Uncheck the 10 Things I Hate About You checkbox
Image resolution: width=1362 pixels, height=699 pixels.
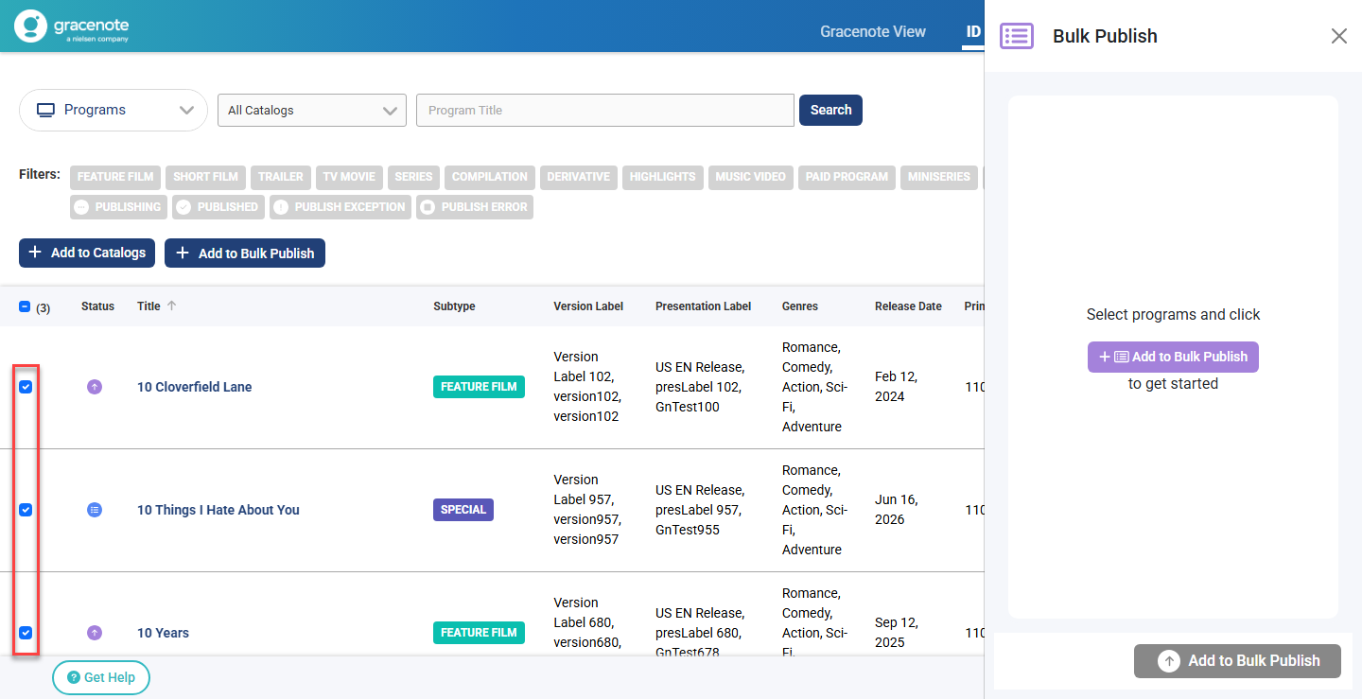(x=26, y=510)
